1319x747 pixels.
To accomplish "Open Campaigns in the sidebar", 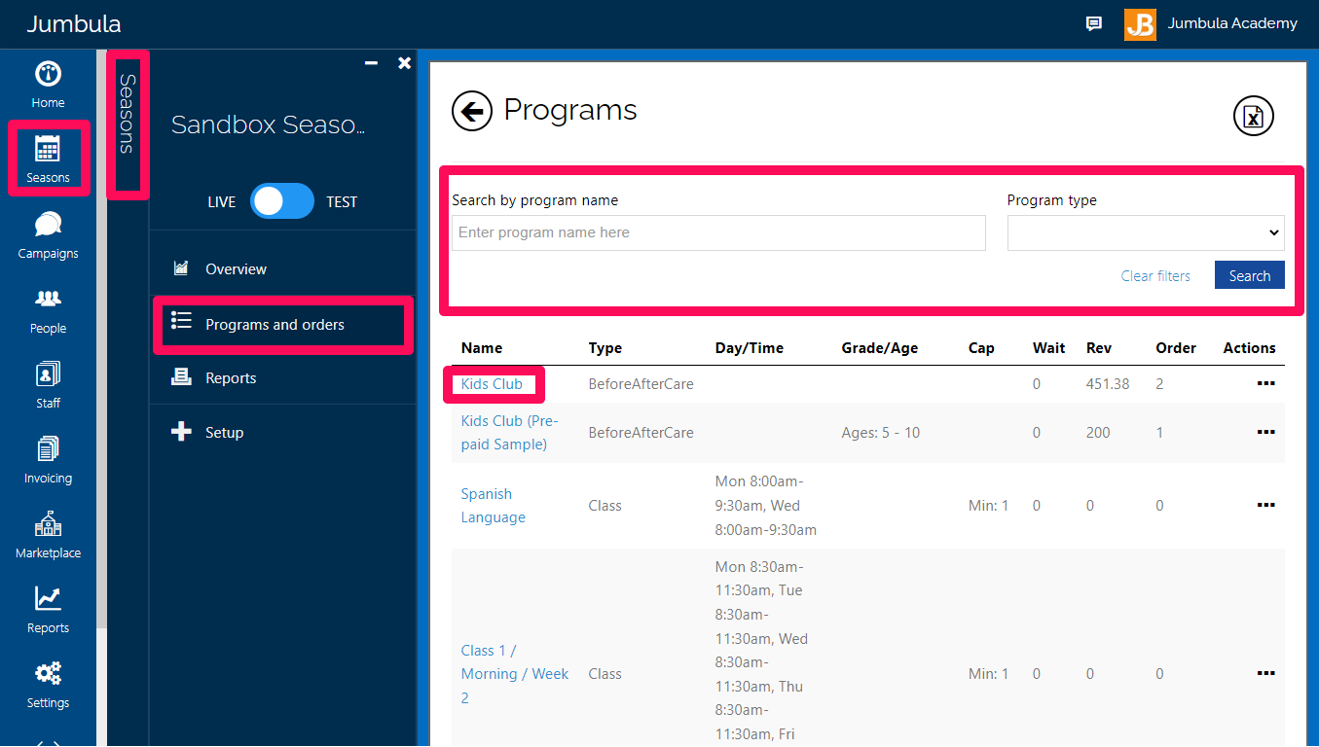I will click(48, 235).
